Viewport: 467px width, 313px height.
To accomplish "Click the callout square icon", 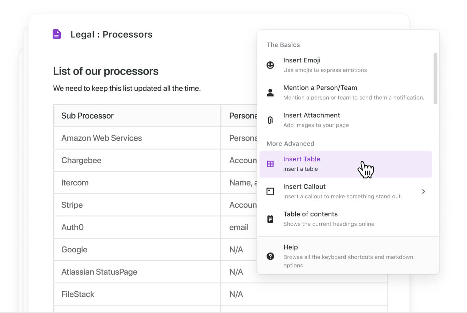I will [270, 191].
